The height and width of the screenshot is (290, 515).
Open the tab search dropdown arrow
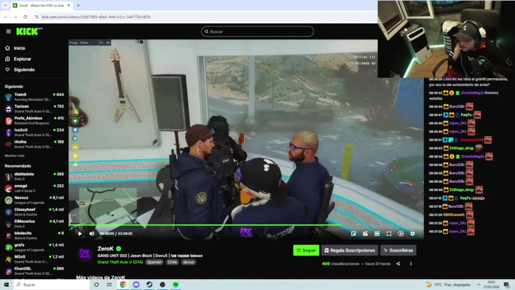coord(5,5)
